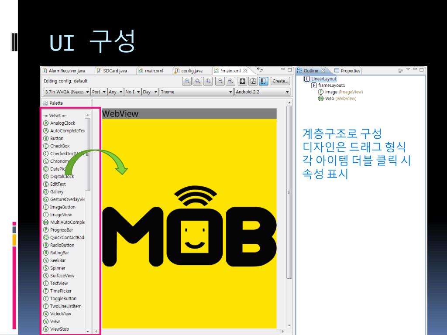Select LinearLayout in the Outline tree
The image size is (447, 335).
tap(320, 79)
